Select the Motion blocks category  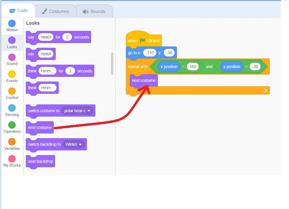pos(12,26)
